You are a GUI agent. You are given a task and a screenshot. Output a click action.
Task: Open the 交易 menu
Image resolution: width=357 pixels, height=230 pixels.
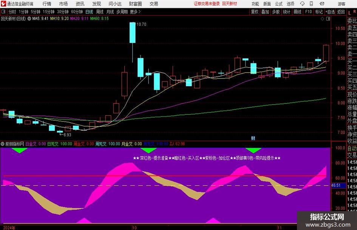[x=154, y=4]
